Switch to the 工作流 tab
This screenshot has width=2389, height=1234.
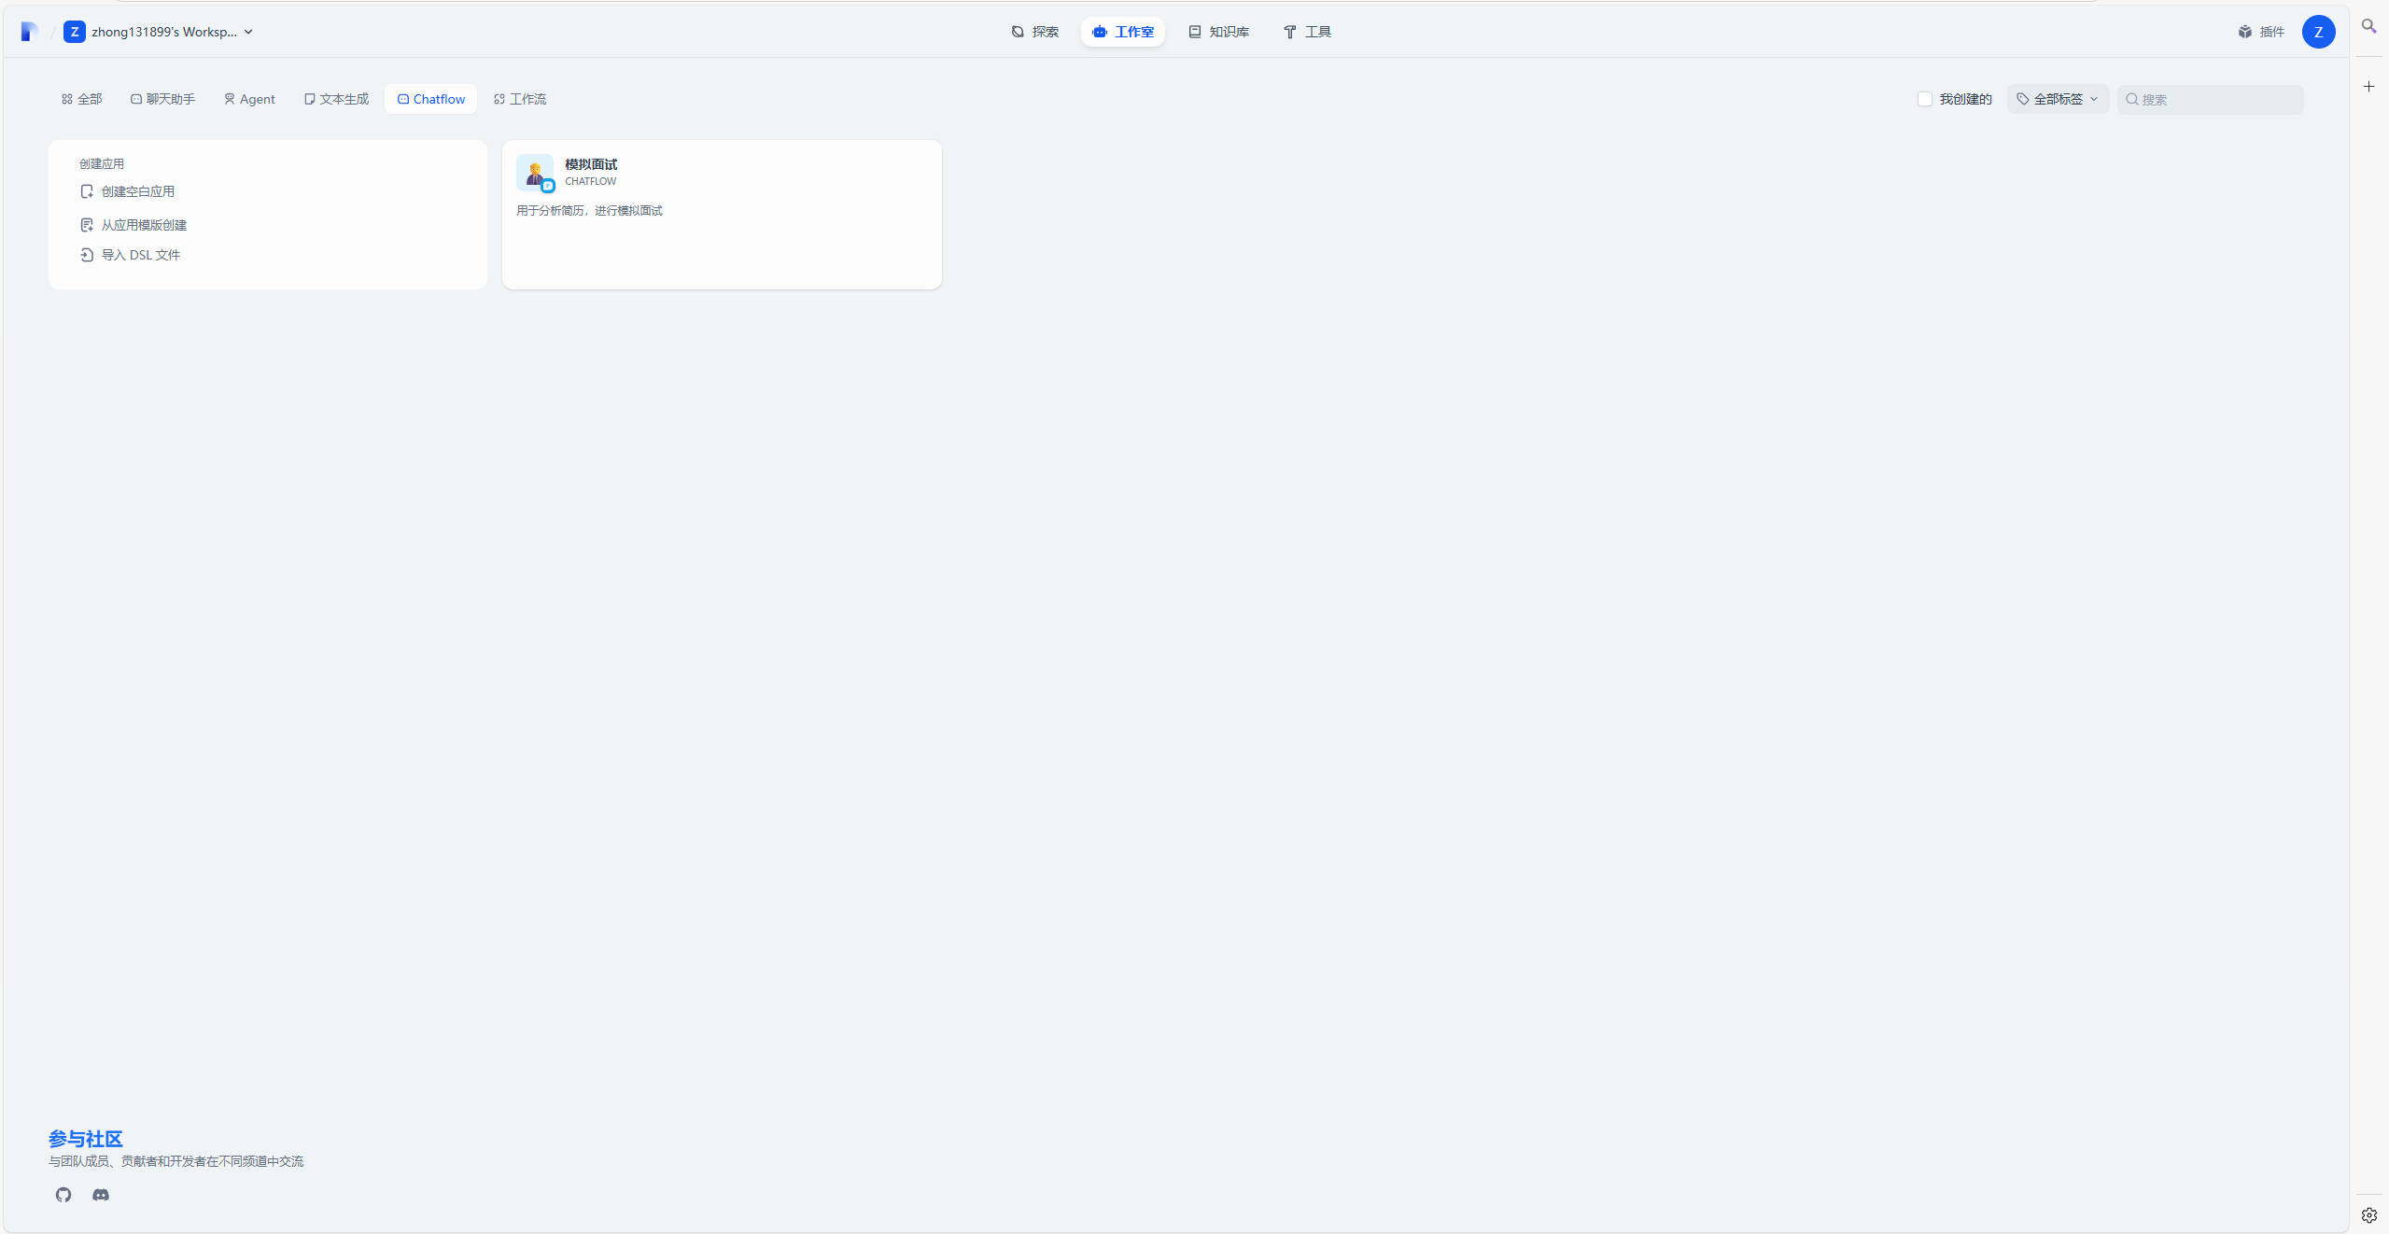[520, 99]
